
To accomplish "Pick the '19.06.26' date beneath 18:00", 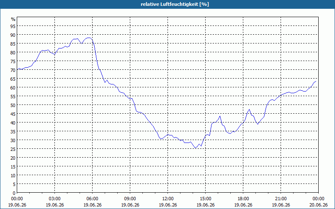I will (x=243, y=205).
